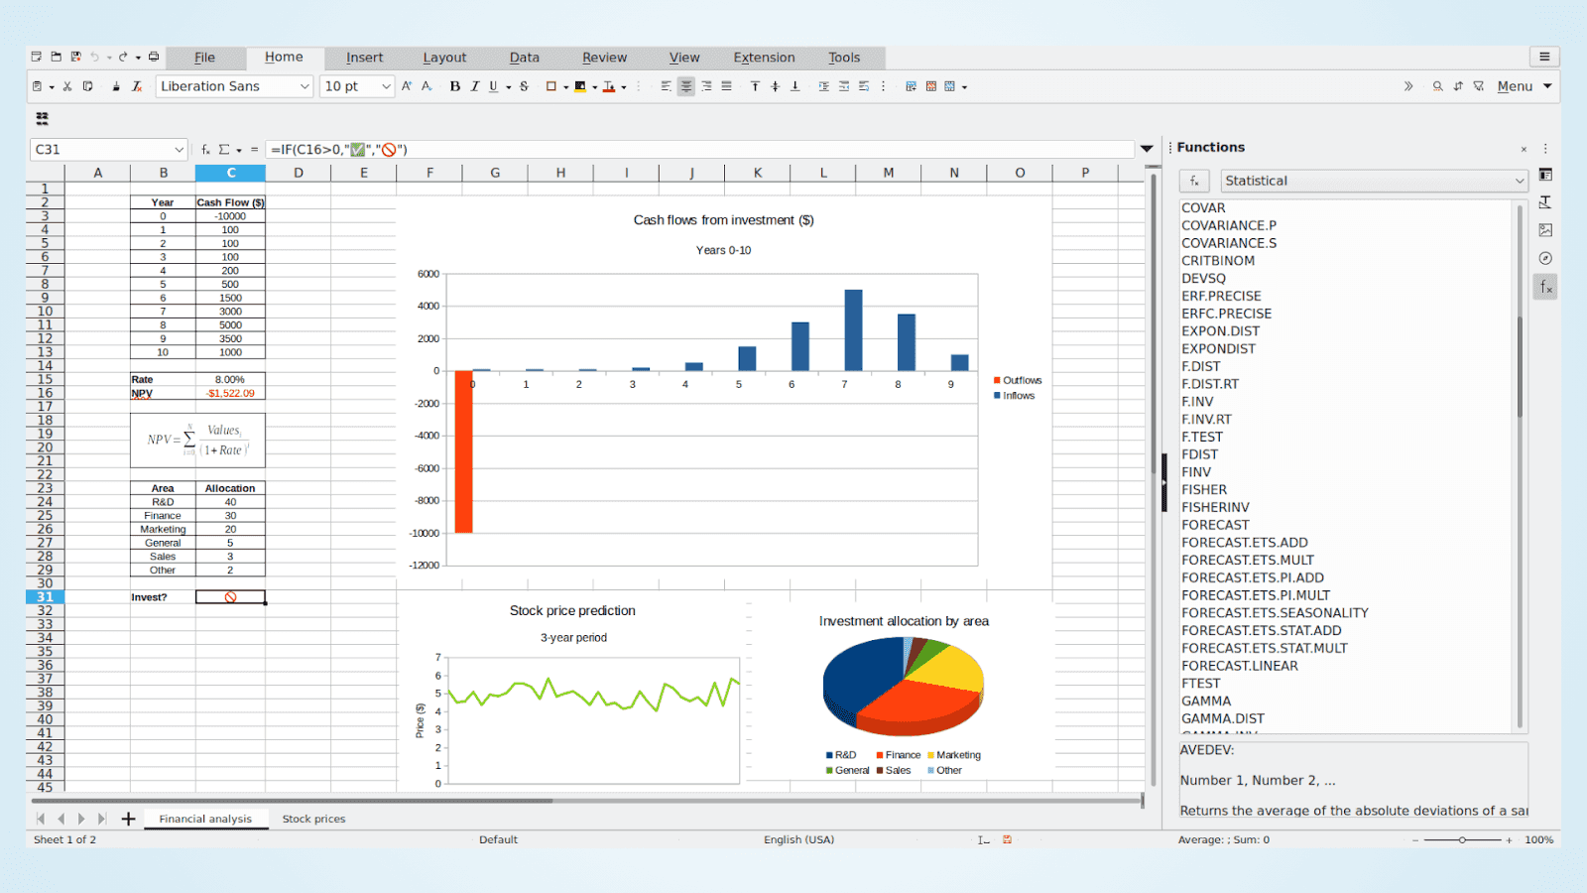Switch to the Data ribbon tab
This screenshot has width=1587, height=893.
click(x=524, y=57)
